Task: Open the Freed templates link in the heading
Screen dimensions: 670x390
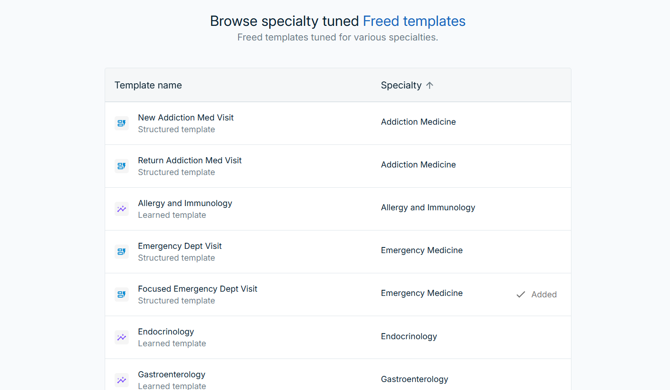Action: (x=414, y=21)
